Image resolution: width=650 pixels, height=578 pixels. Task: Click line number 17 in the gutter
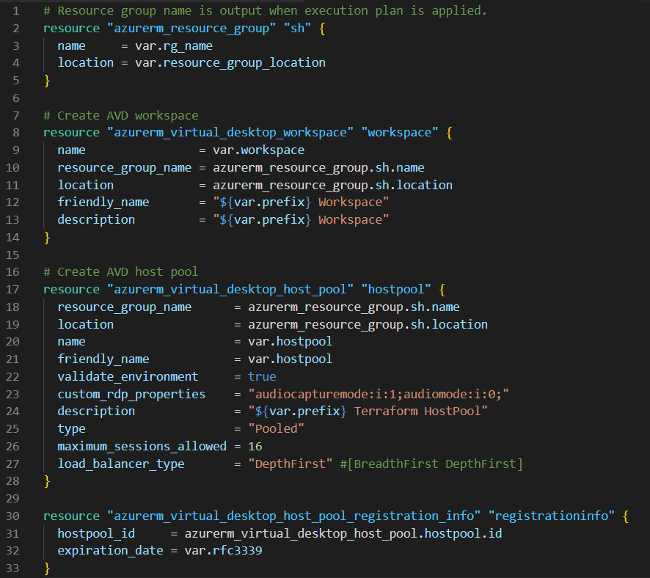point(12,289)
